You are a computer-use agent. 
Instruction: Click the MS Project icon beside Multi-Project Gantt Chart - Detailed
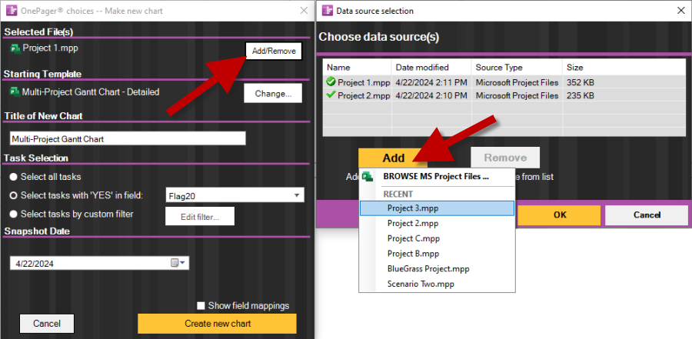[15, 92]
